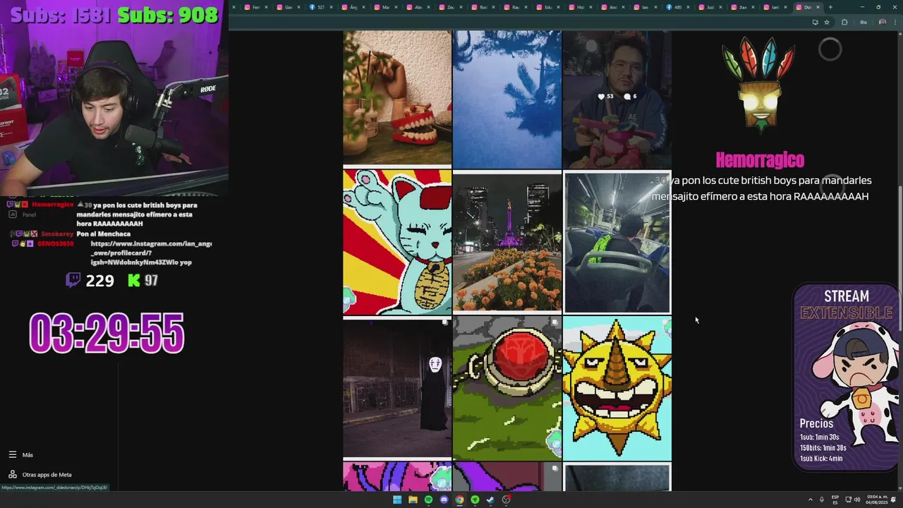Open the notifications bell icon
This screenshot has height=508, width=903.
[894, 500]
